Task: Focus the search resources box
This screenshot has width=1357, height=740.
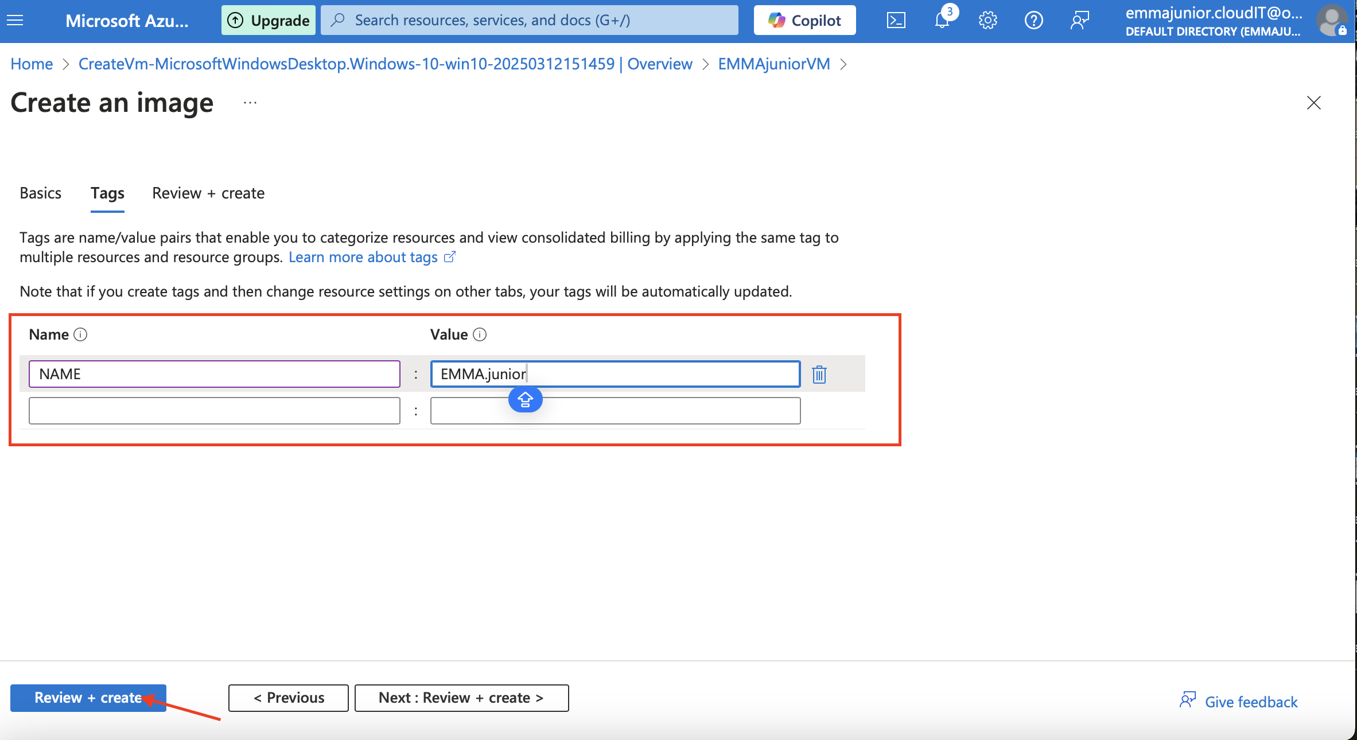Action: click(x=529, y=21)
